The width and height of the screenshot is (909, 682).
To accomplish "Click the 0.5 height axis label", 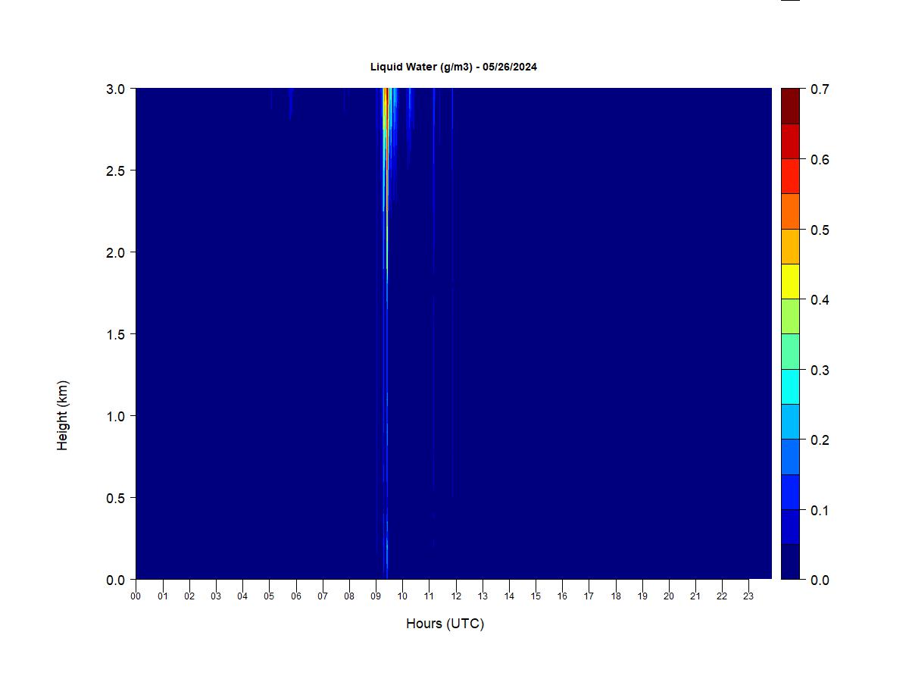I will pos(116,498).
